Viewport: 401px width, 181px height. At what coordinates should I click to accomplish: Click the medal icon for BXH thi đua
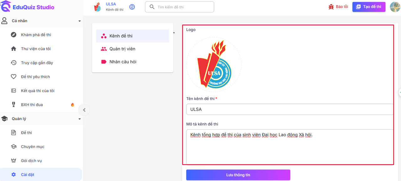click(13, 105)
